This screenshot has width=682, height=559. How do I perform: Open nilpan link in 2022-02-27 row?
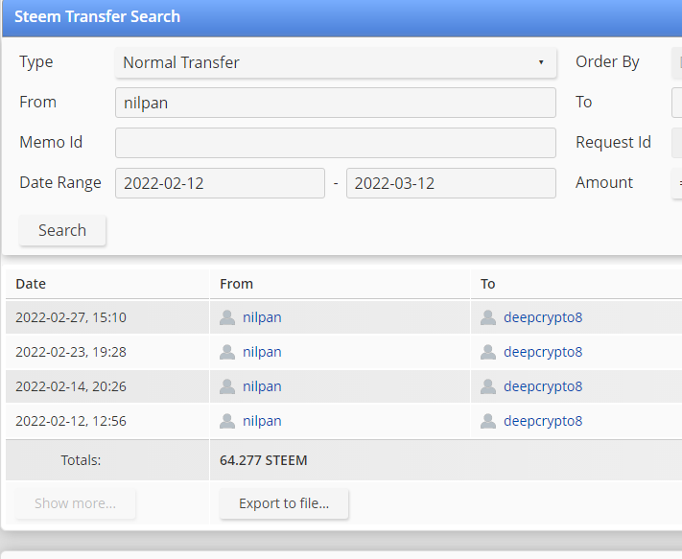pyautogui.click(x=262, y=317)
